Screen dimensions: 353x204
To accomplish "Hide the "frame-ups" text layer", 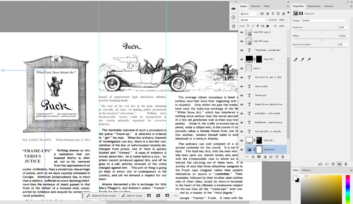I will (x=242, y=95).
